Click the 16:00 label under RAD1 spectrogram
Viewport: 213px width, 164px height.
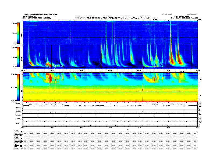pyautogui.click(x=139, y=70)
